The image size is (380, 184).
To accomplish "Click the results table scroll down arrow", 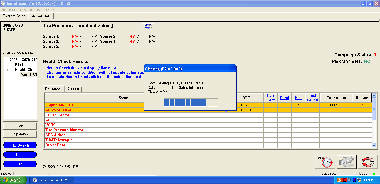I will [x=374, y=145].
